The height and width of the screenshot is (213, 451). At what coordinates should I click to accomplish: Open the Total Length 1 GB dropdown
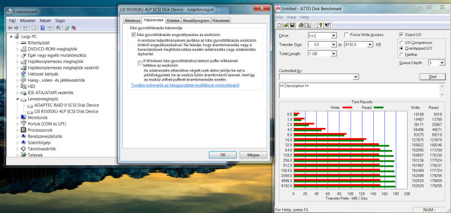point(334,54)
